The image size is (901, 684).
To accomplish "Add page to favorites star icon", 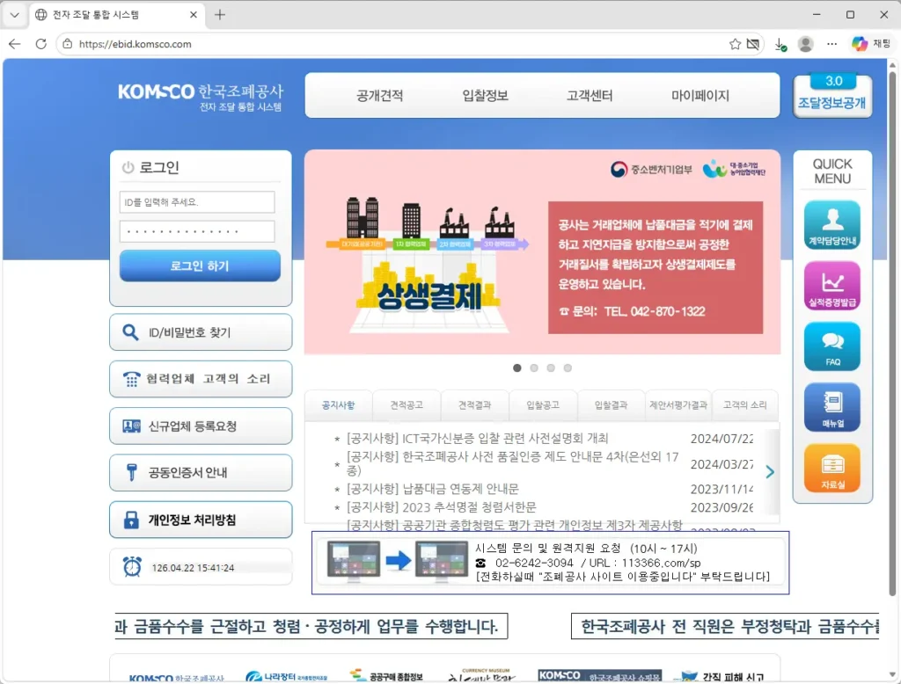I will click(x=735, y=44).
